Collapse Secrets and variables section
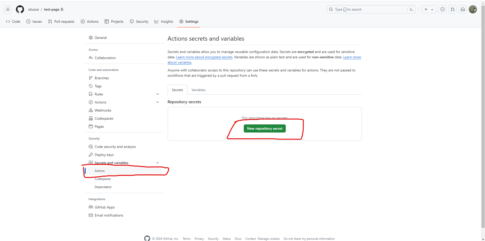The image size is (485, 241). coord(158,163)
